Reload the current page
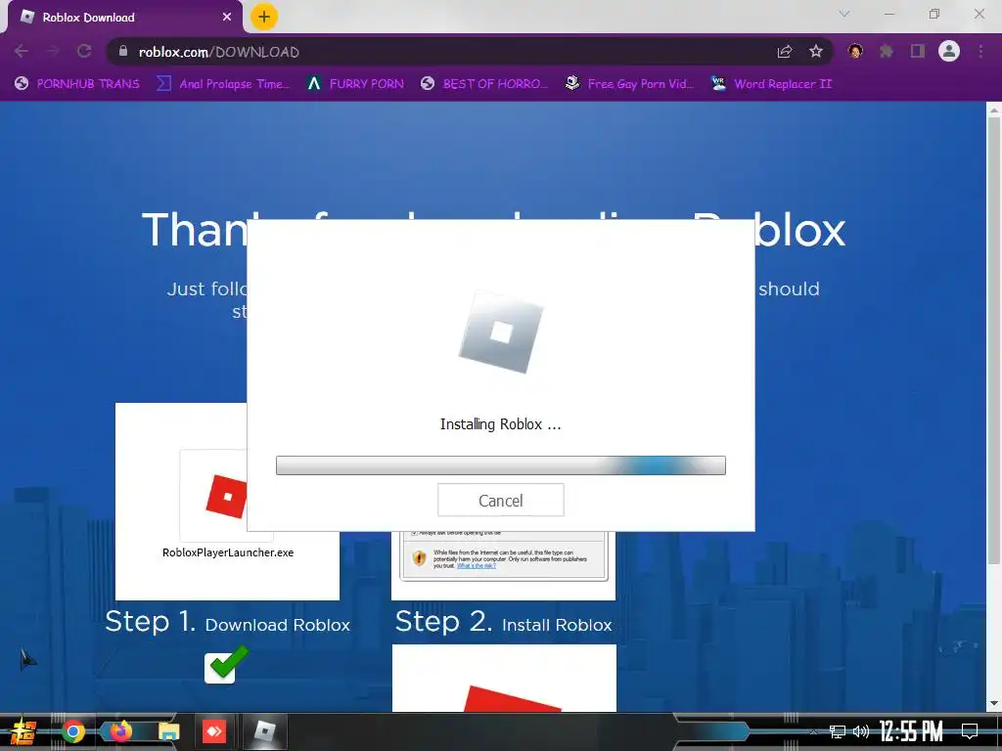The image size is (1002, 751). point(84,51)
